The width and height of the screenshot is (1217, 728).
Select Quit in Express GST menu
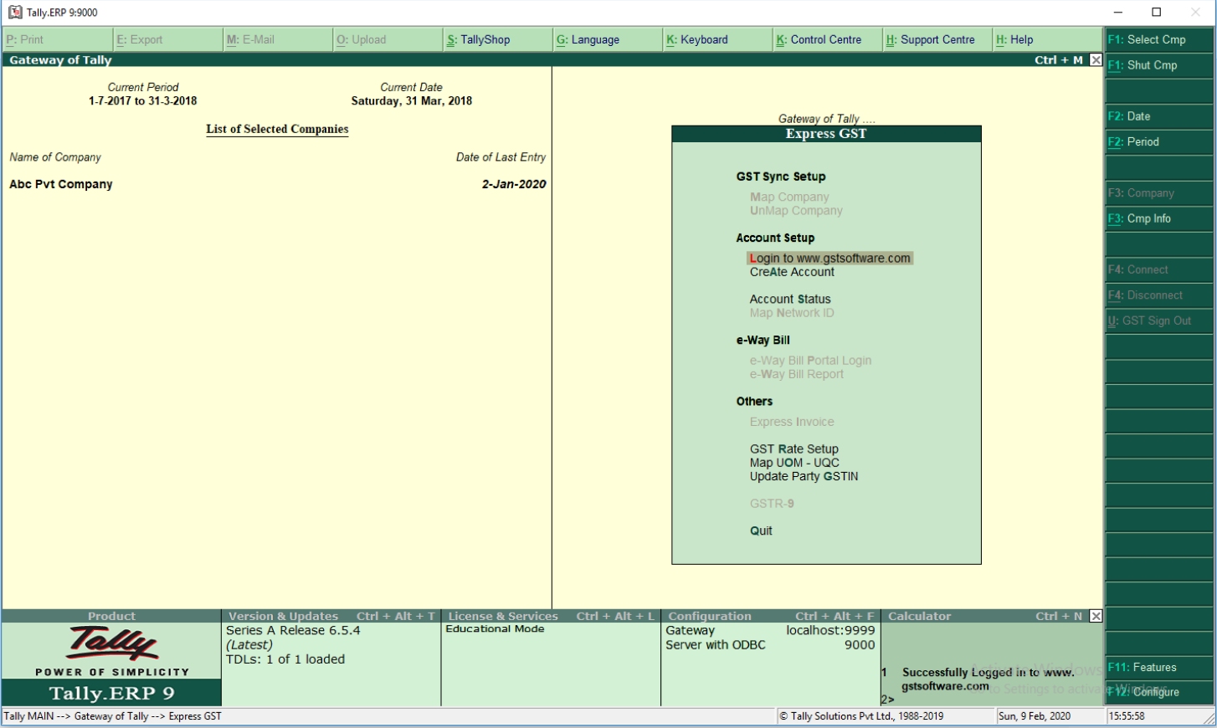(x=761, y=531)
